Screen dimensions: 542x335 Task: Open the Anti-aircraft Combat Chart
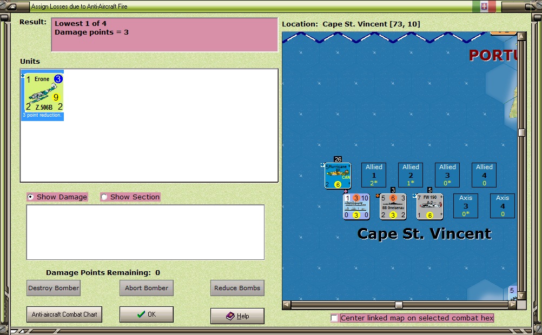(x=64, y=314)
